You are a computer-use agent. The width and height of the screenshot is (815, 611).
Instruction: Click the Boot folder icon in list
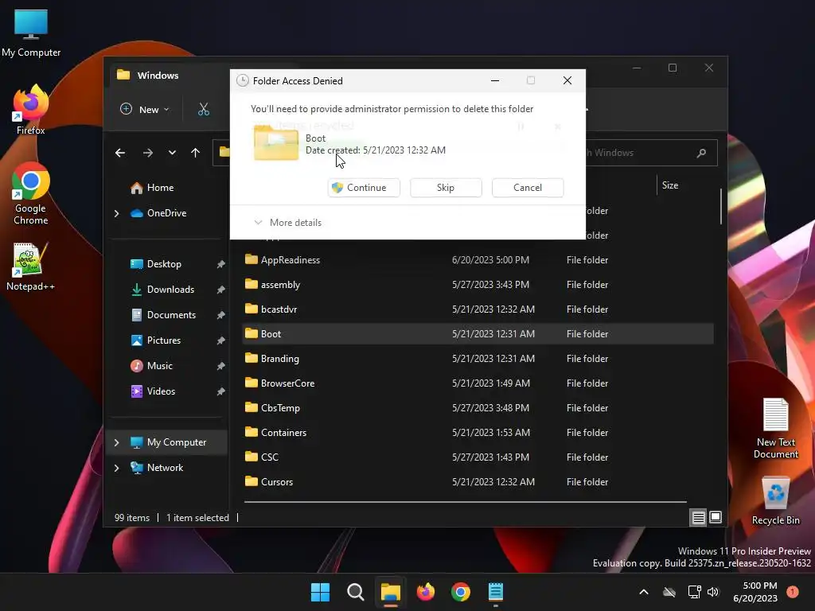point(252,333)
